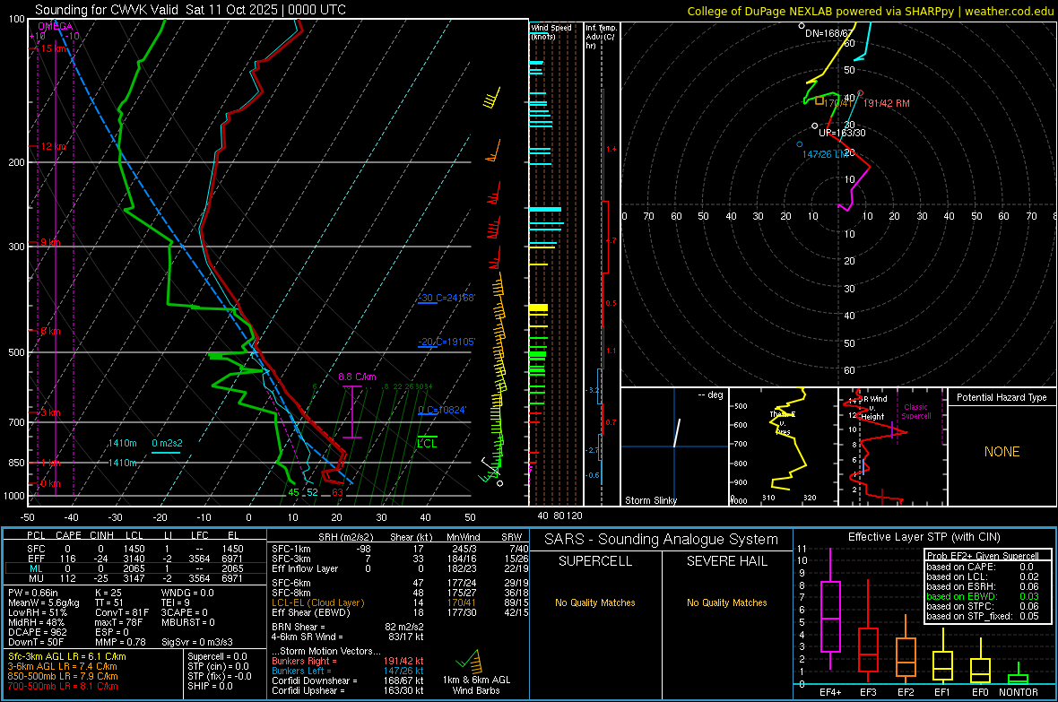1058x702 pixels.
Task: Select the '9 km' height marker
Action: 51,242
